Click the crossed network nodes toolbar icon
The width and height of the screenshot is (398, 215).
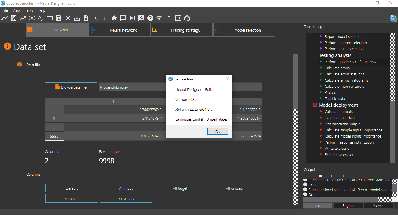[x=32, y=18]
